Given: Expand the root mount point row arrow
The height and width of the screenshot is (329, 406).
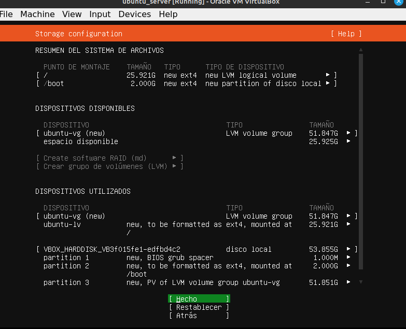Looking at the screenshot, I should (328, 75).
